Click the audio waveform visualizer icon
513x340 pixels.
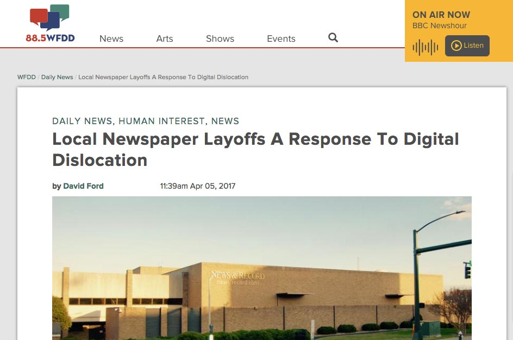tap(424, 47)
